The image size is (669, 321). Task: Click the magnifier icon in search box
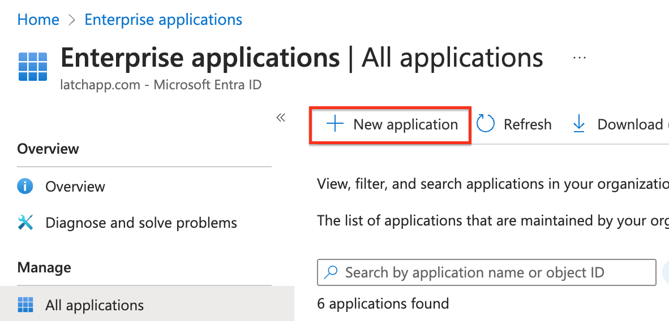tap(331, 273)
